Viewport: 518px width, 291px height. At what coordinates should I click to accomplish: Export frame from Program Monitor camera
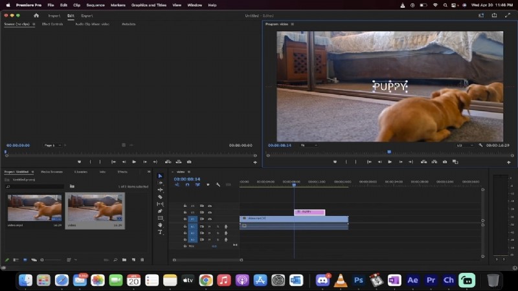point(445,162)
